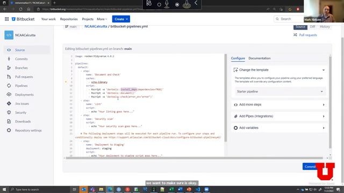Expand the Add more steps section

279,105
